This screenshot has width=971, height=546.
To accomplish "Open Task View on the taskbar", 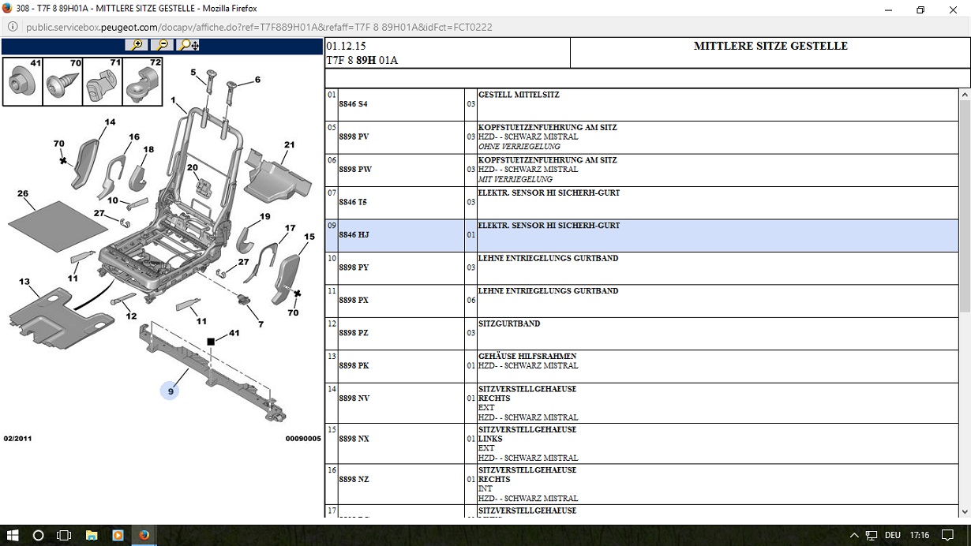I will [x=64, y=535].
